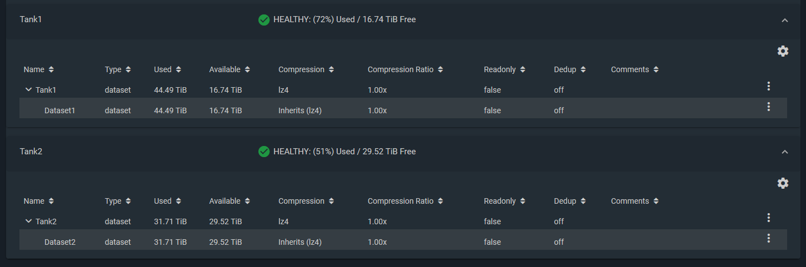Select the Dataset1 row
The width and height of the screenshot is (806, 267).
point(403,110)
